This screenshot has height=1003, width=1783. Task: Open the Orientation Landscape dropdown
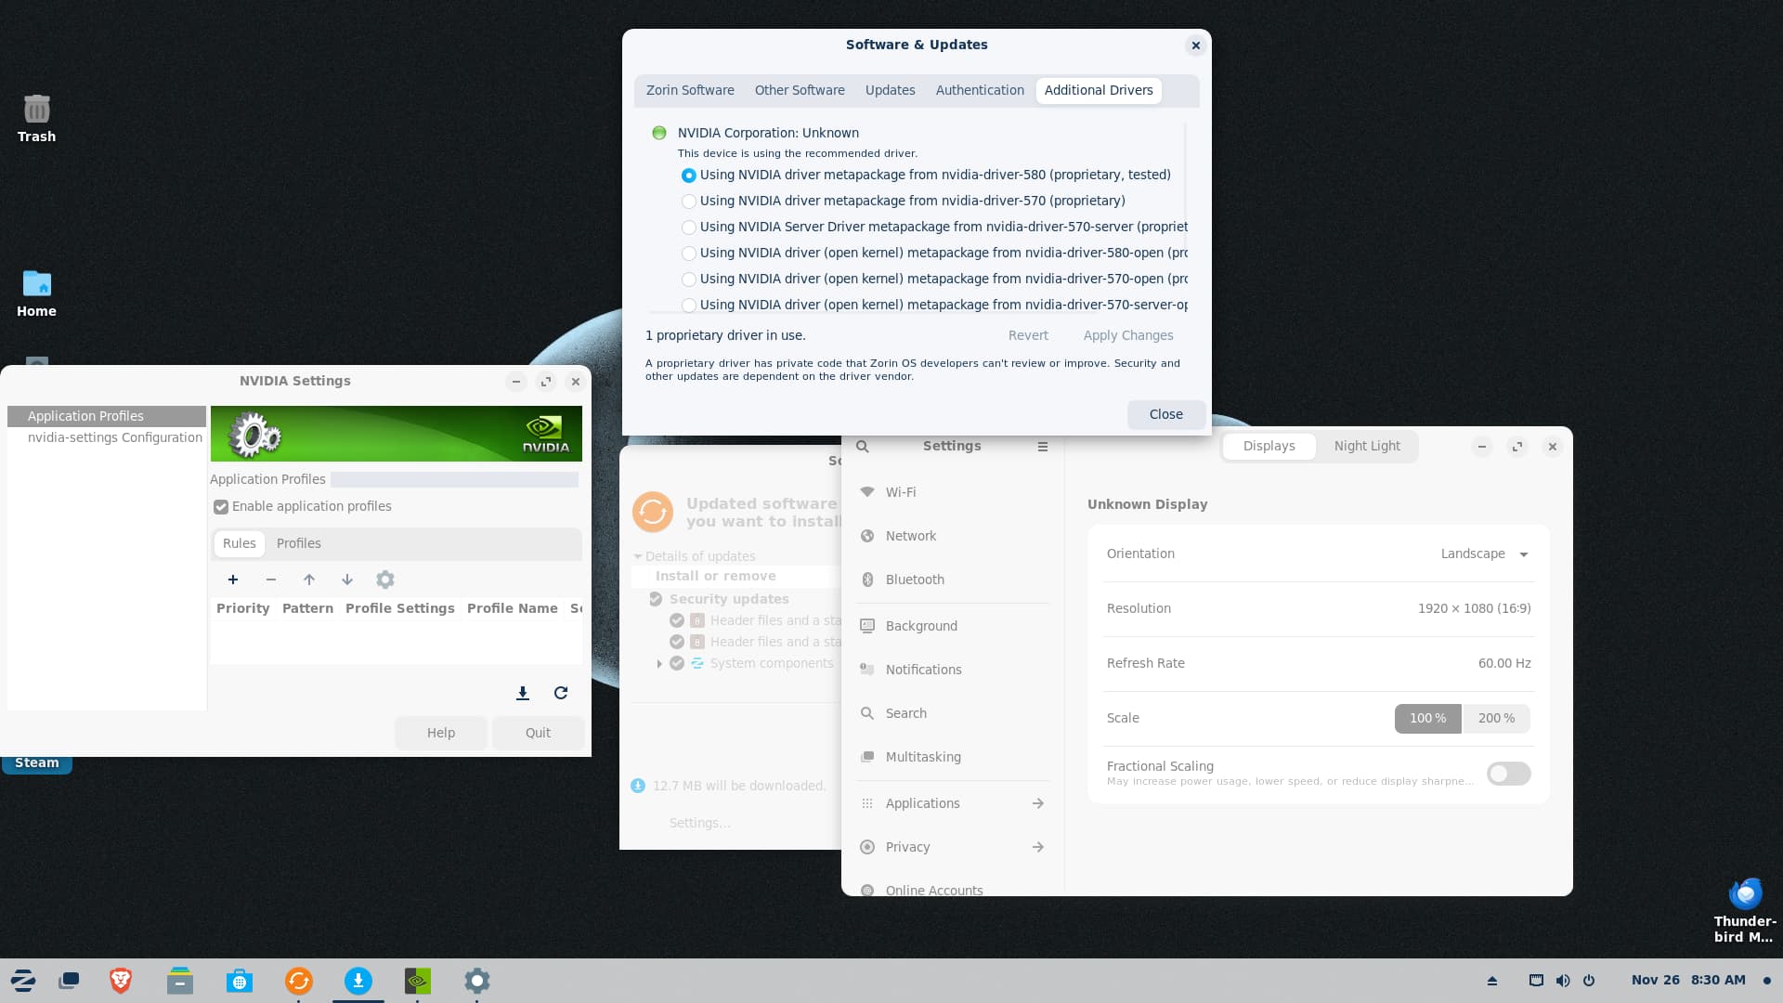click(1484, 554)
